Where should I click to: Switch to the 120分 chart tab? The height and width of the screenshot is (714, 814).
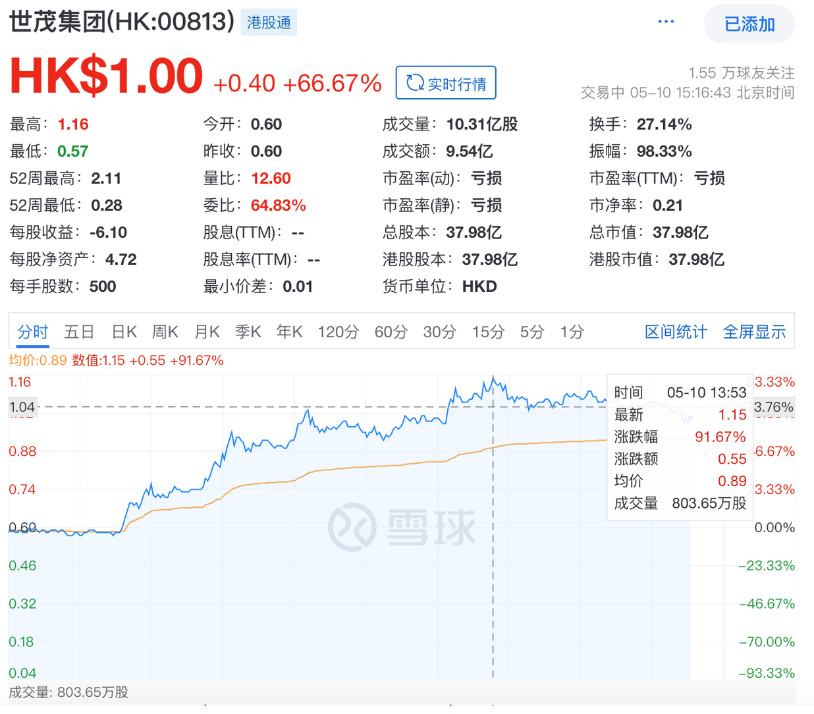coord(339,332)
